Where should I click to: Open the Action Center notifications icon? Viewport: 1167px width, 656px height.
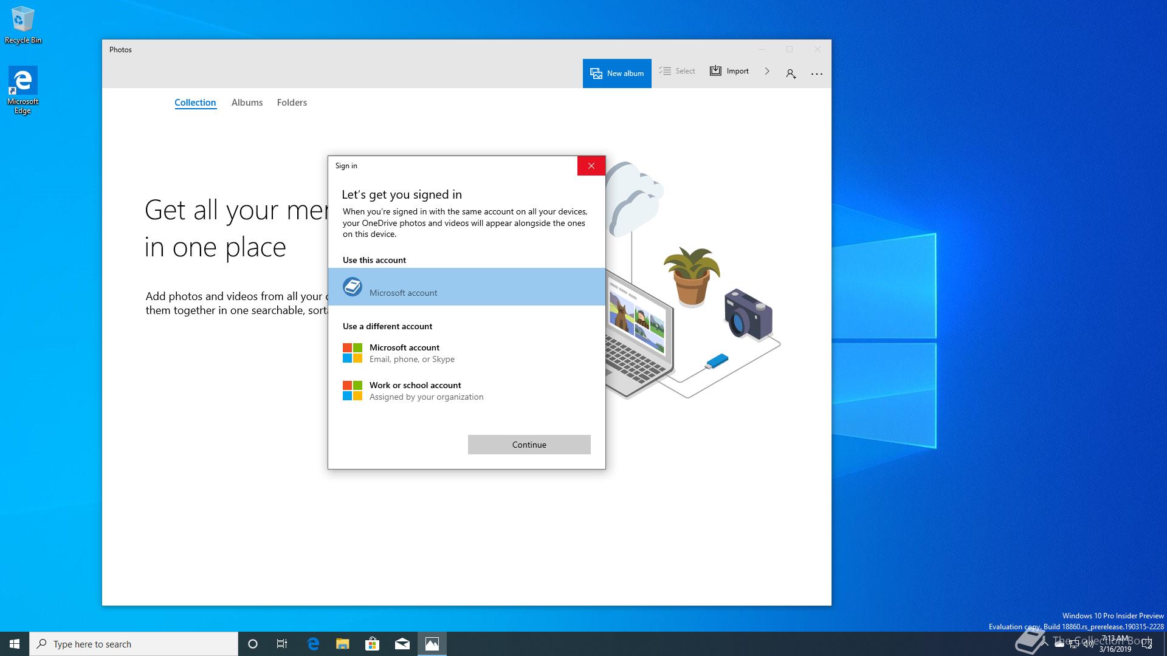(x=1147, y=644)
